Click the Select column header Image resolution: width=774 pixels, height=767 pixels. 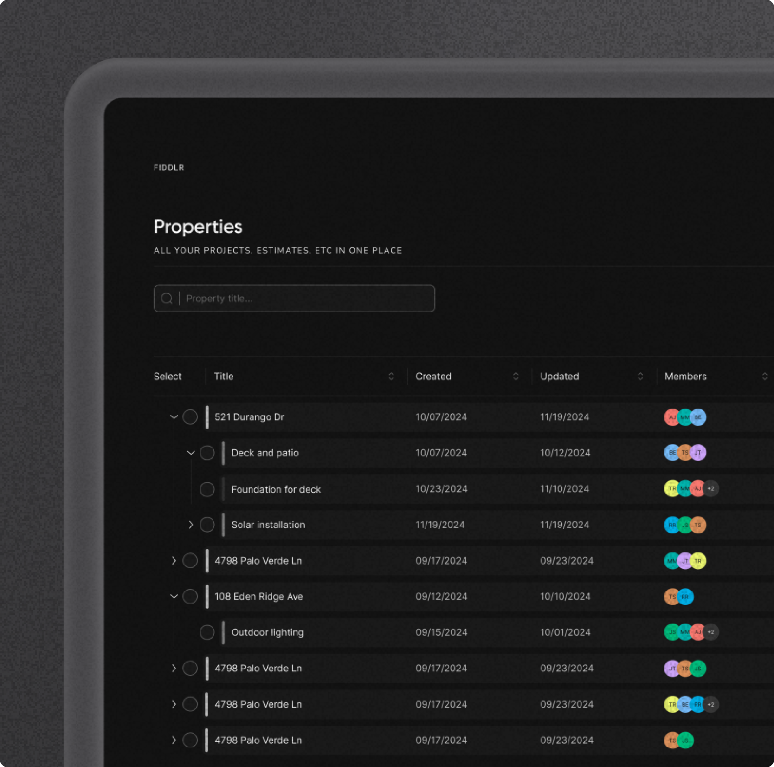(x=168, y=377)
